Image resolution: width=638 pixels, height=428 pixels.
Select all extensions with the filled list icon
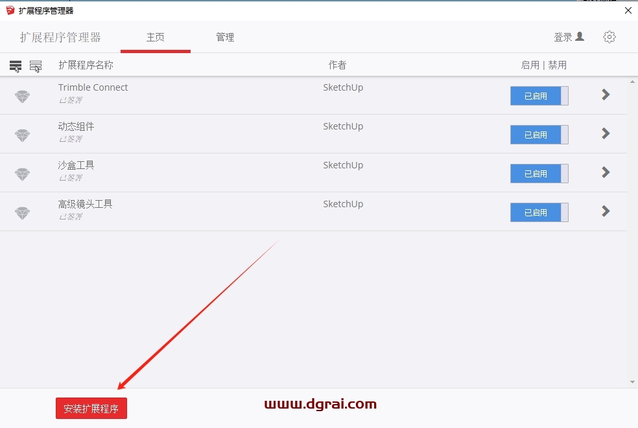pos(16,66)
